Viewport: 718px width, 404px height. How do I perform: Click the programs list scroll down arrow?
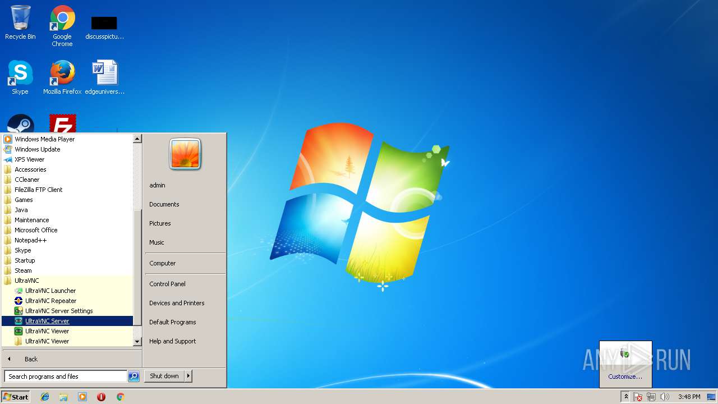[137, 342]
